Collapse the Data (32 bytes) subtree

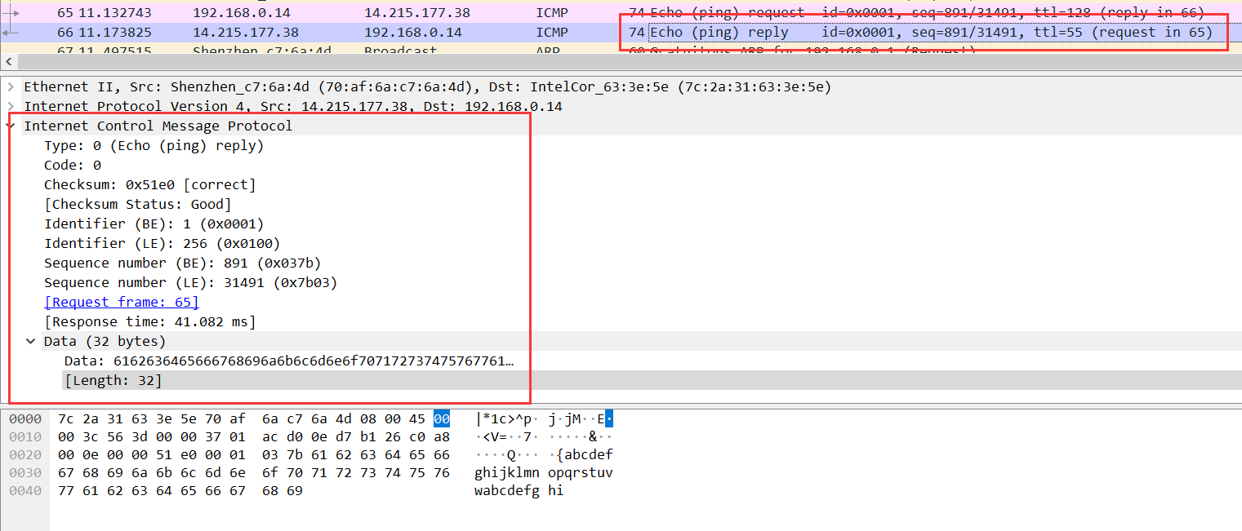coord(30,341)
